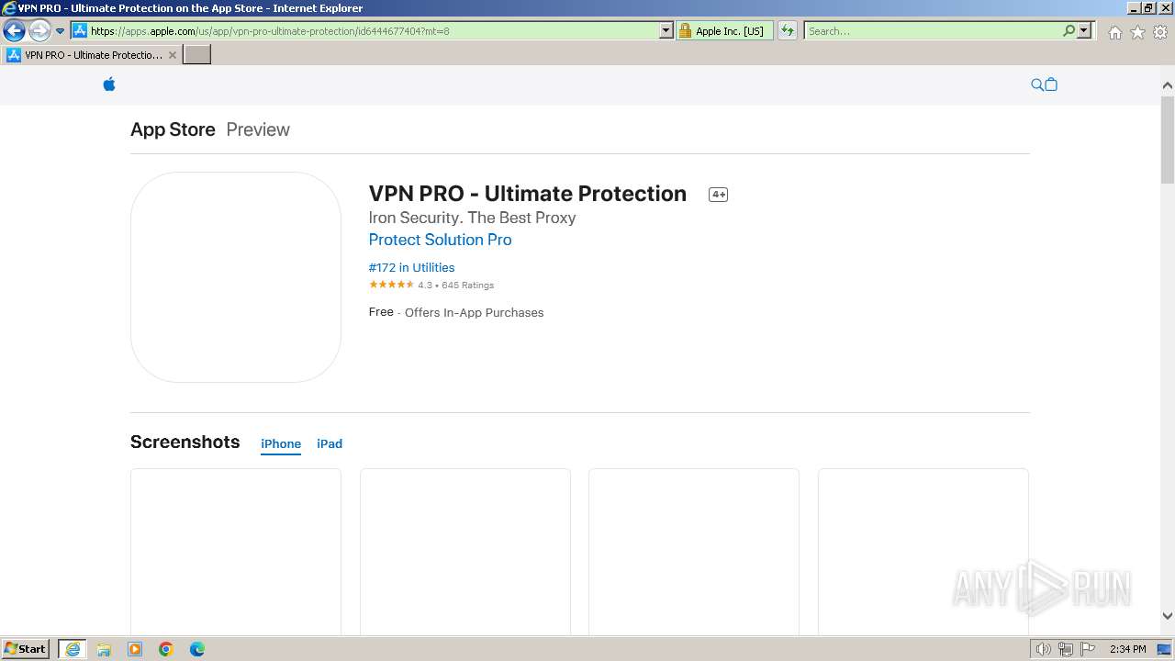Click the 4+ age rating badge
Image resolution: width=1175 pixels, height=661 pixels.
[718, 195]
